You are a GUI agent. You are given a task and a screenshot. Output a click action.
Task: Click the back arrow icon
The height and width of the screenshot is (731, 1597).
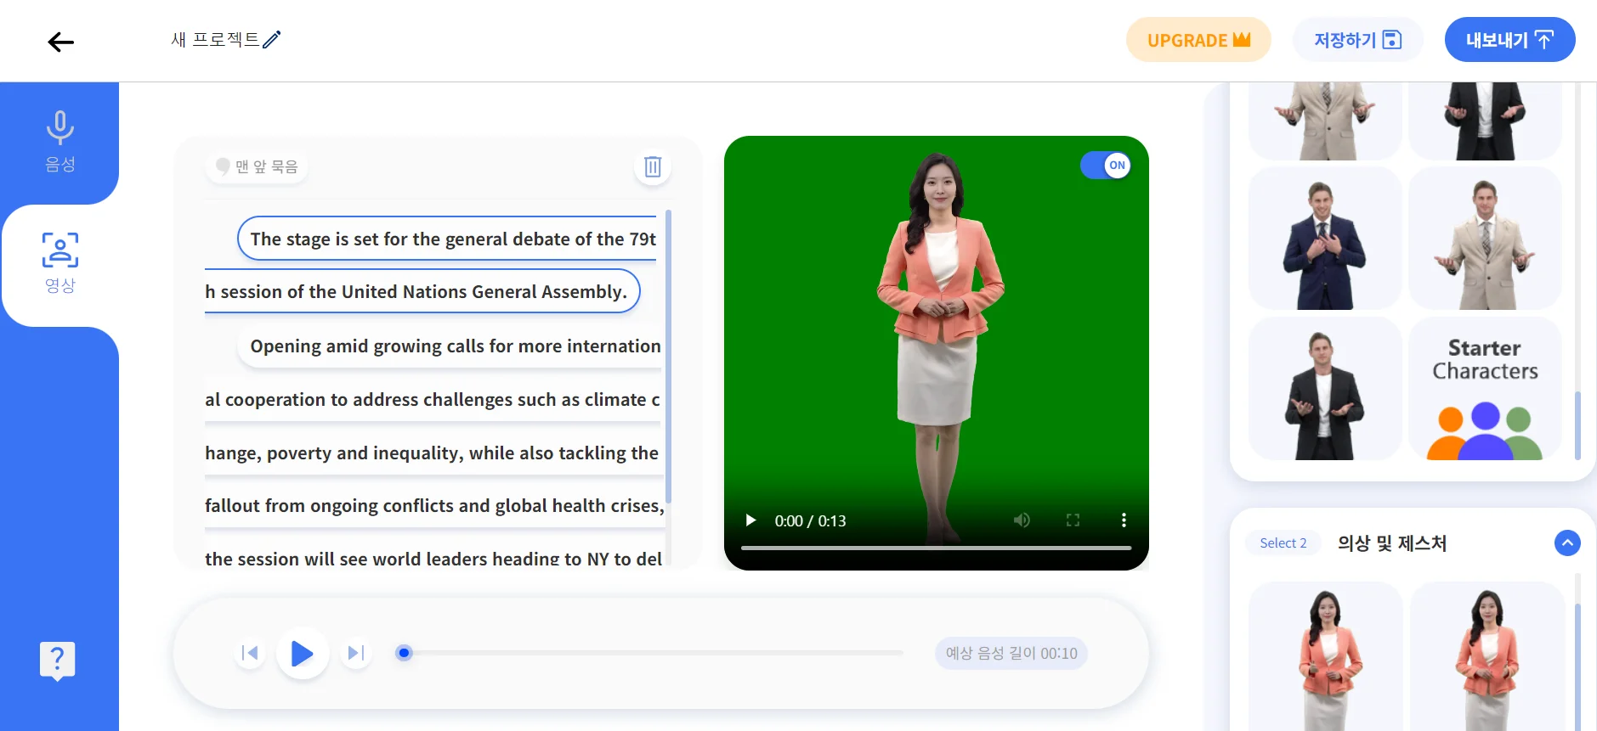(x=60, y=42)
